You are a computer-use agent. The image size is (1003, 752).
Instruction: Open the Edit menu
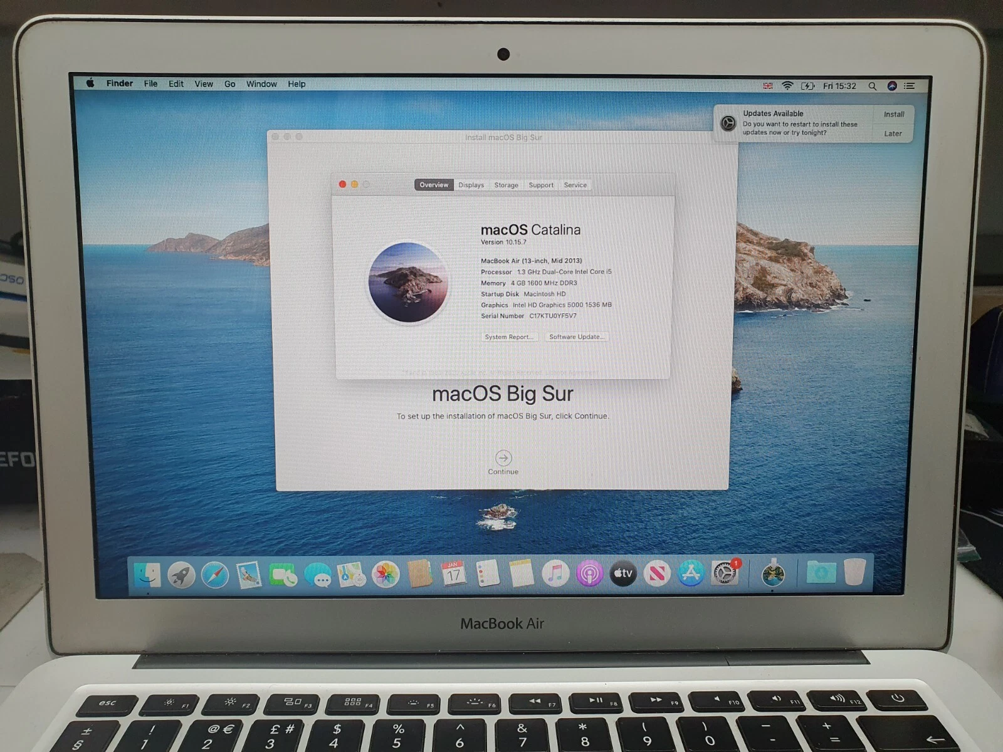(176, 84)
